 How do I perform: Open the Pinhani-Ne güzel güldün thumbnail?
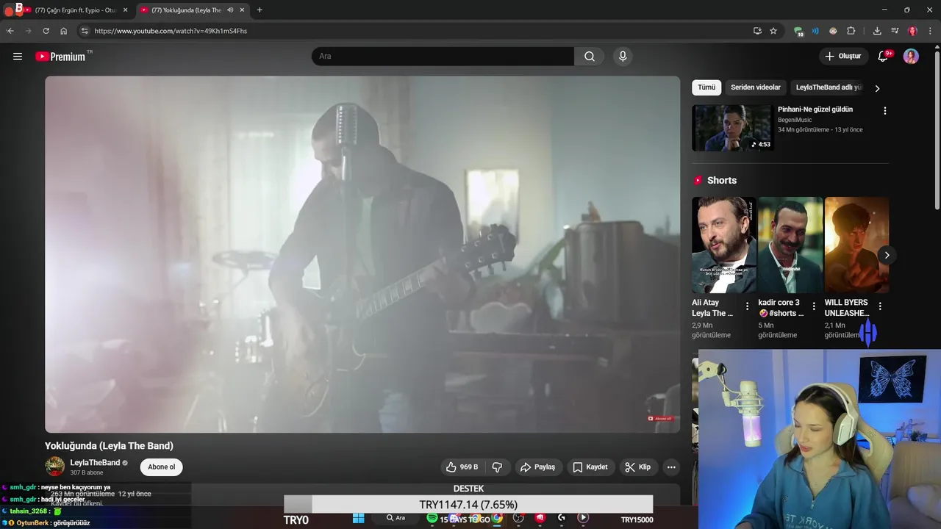point(731,128)
